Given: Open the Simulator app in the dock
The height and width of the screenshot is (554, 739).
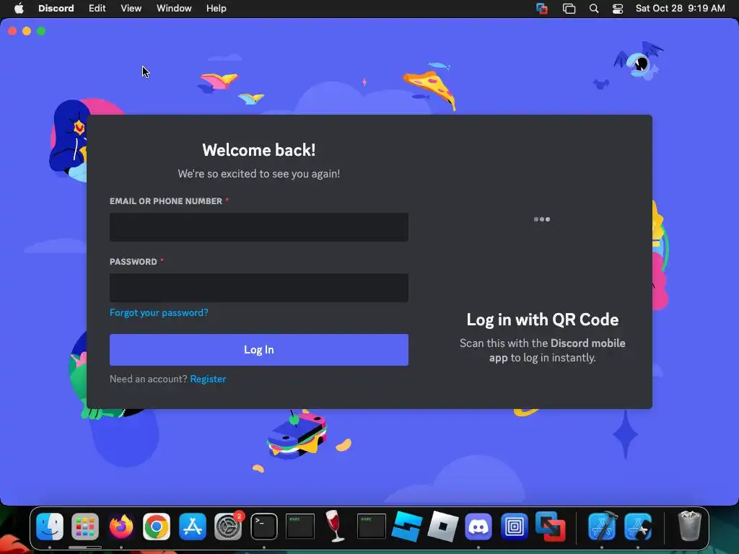Looking at the screenshot, I should [x=638, y=526].
